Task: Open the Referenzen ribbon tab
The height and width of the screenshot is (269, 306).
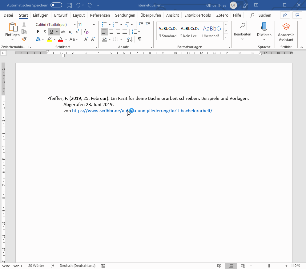Action: pos(100,15)
